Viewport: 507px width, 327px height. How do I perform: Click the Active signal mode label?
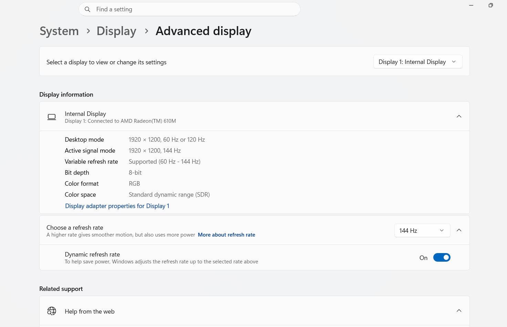pyautogui.click(x=90, y=151)
